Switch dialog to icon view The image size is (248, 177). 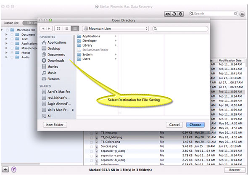[x=58, y=29]
